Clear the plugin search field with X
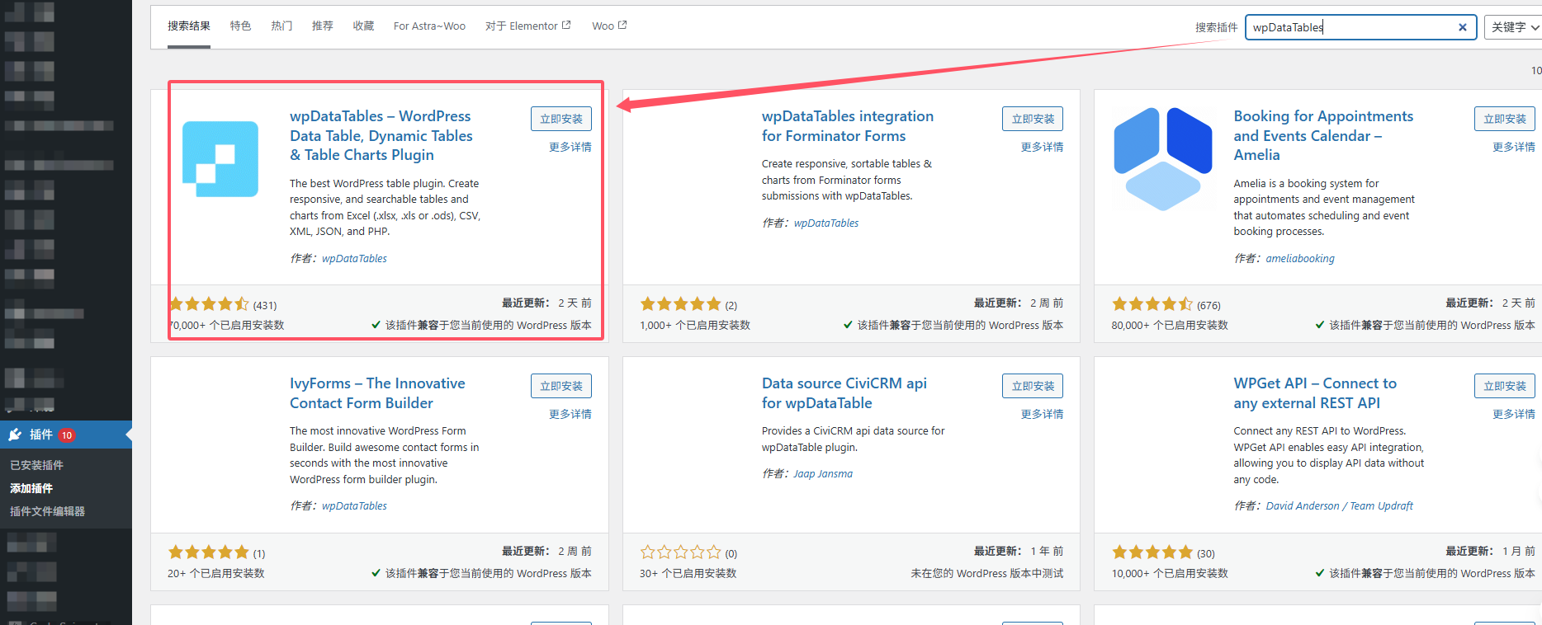This screenshot has width=1542, height=625. pos(1462,27)
